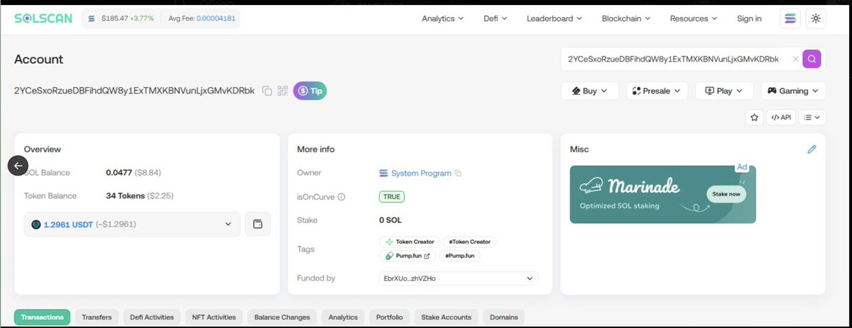The width and height of the screenshot is (852, 328).
Task: Switch to the Defi Activities tab
Action: 152,317
